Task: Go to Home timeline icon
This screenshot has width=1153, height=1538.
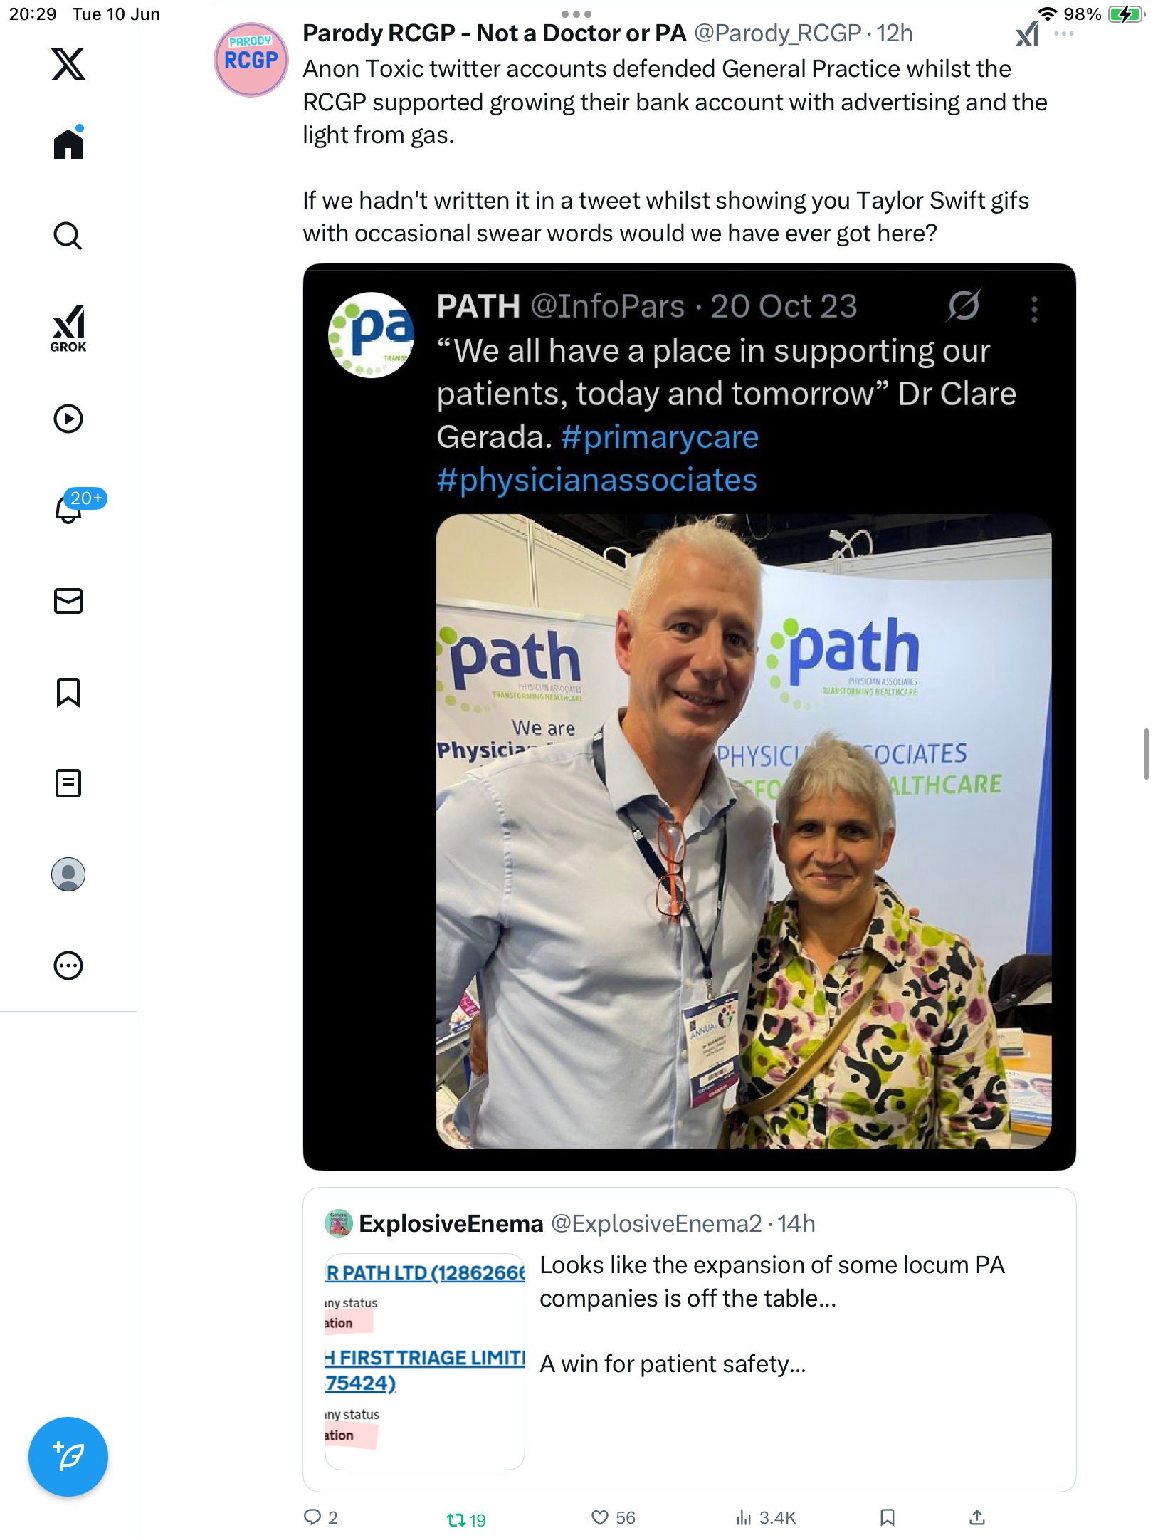Action: coord(68,143)
